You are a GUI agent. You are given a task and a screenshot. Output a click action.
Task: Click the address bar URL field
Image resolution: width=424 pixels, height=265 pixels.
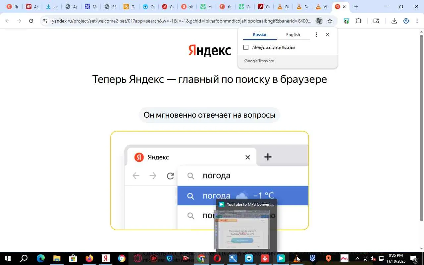pos(182,21)
